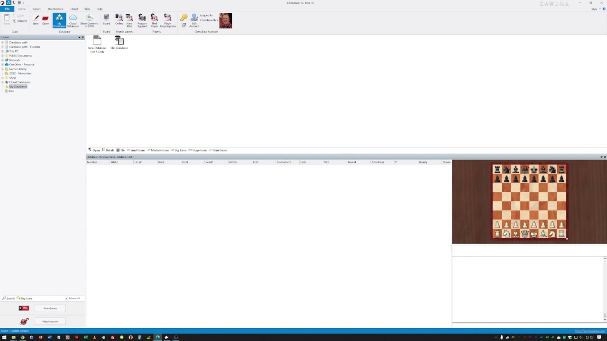Close the Database Preview pane
Screen dimensions: 607x341
(605, 157)
